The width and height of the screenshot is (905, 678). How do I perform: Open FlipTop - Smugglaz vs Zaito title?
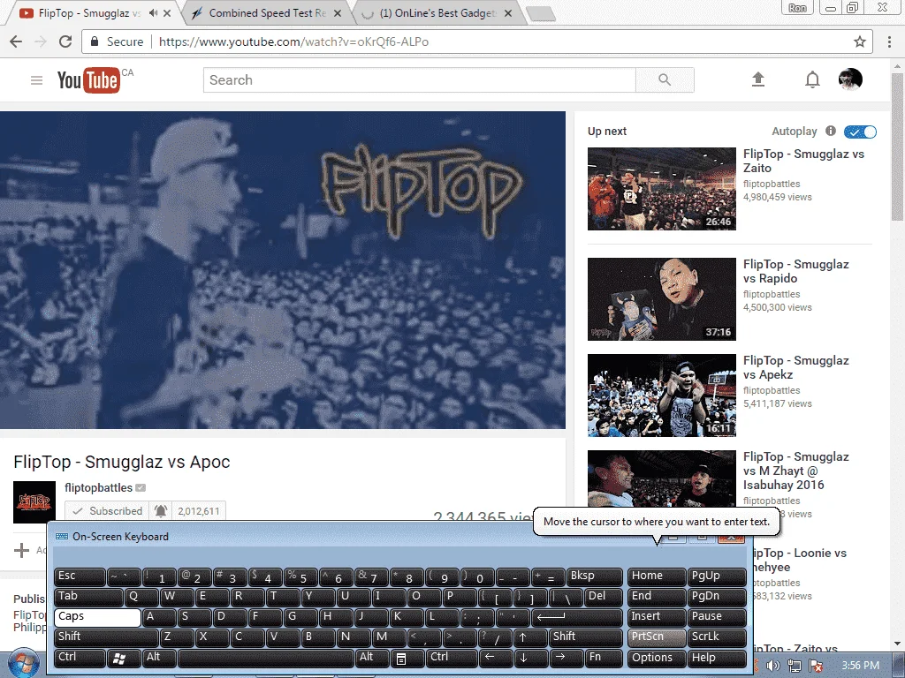[803, 161]
